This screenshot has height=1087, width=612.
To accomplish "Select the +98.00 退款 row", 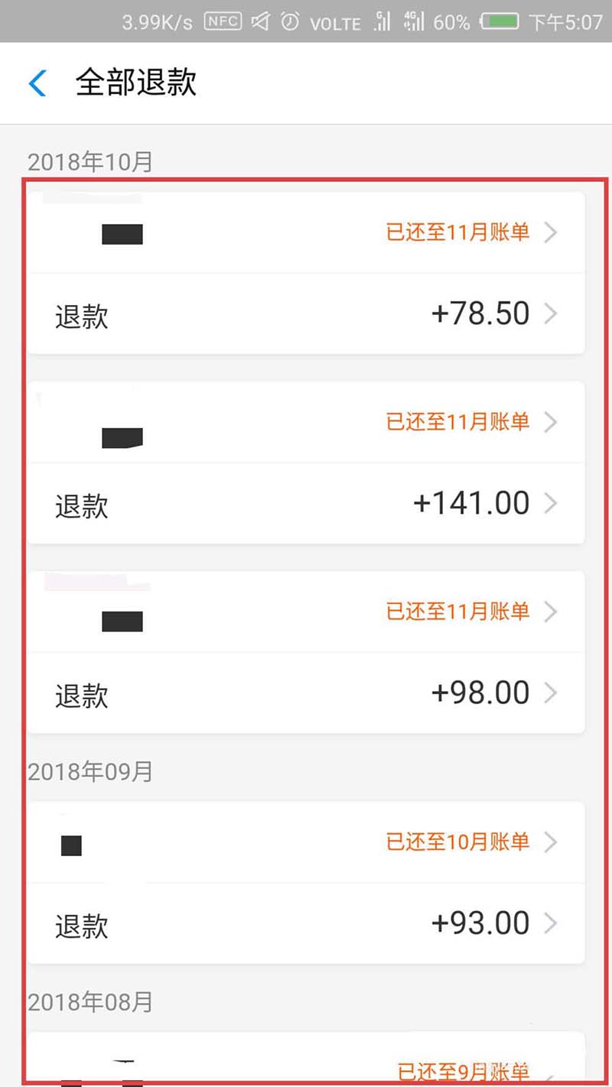I will click(306, 693).
